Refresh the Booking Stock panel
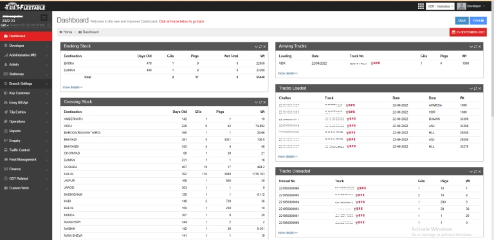 coord(261,46)
